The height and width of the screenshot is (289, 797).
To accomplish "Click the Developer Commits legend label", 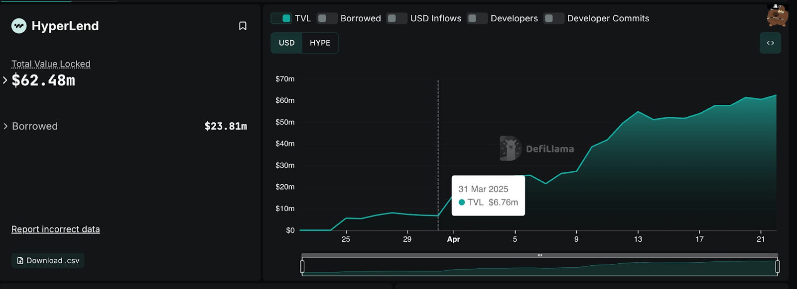I will coord(608,18).
